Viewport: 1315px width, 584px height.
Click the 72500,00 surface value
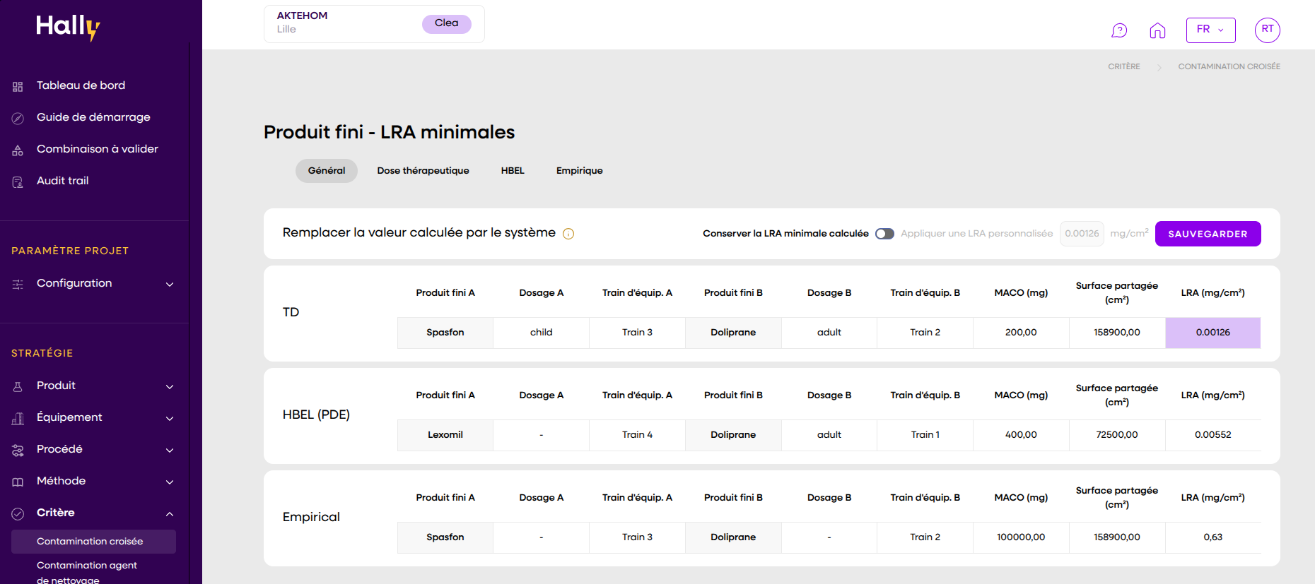(x=1117, y=435)
